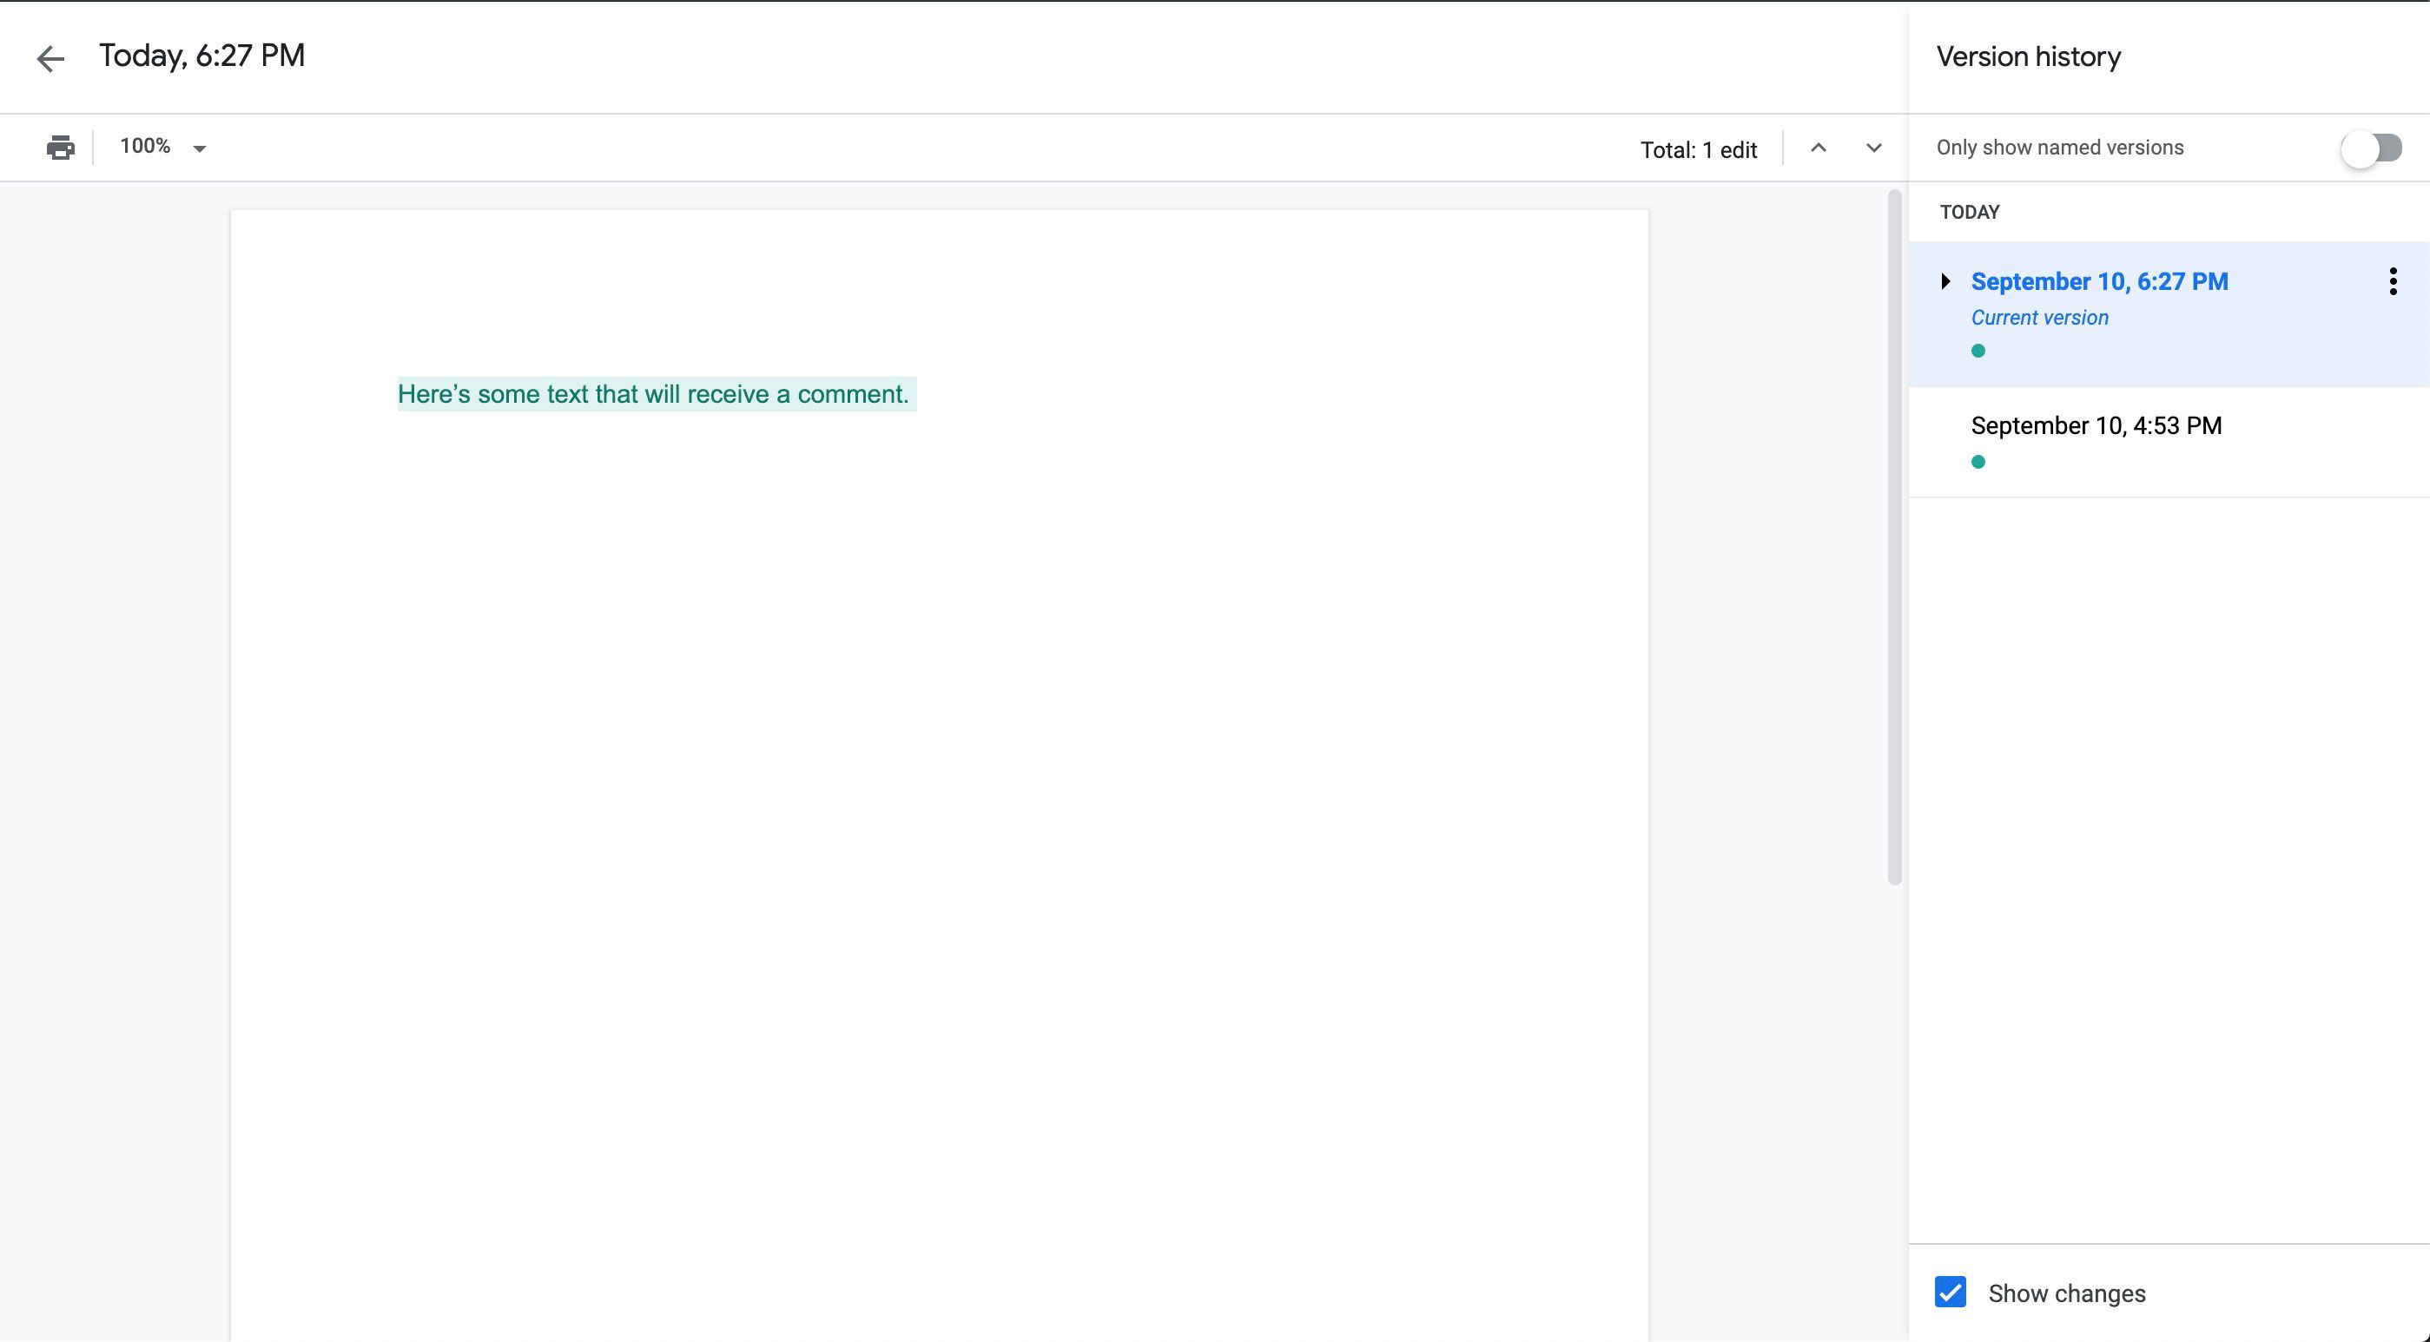Image resolution: width=2430 pixels, height=1342 pixels.
Task: Click the 'Today, 6:27 PM' version title
Action: click(x=201, y=56)
